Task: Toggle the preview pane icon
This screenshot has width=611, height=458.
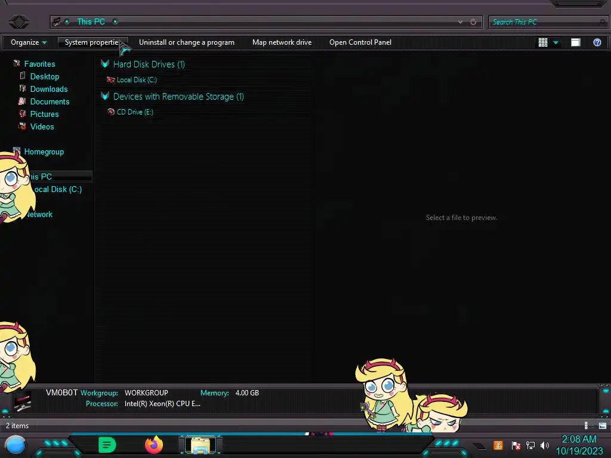Action: [576, 42]
